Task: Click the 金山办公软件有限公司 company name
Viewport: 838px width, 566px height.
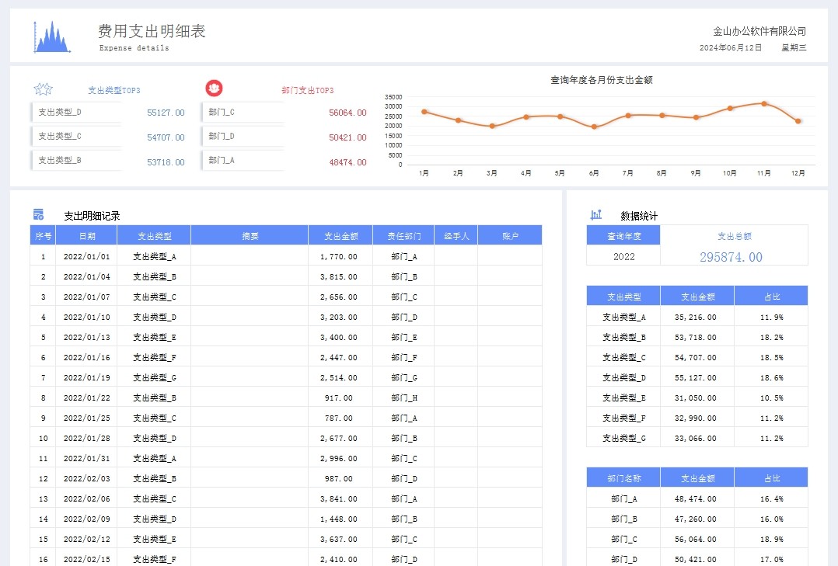Action: (759, 31)
